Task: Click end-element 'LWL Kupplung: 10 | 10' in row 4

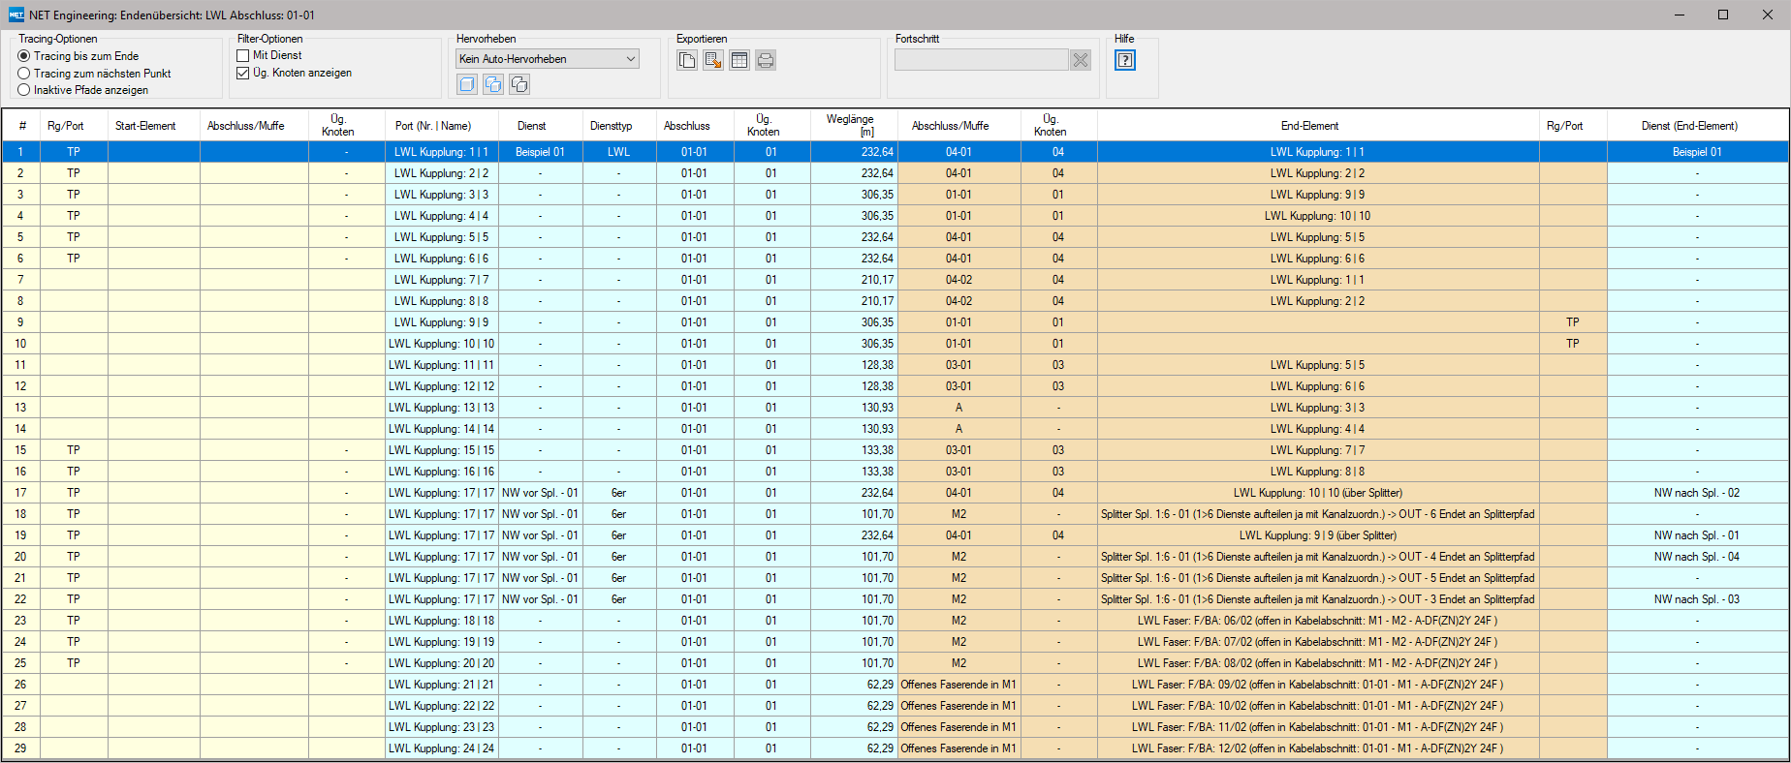Action: click(x=1317, y=216)
